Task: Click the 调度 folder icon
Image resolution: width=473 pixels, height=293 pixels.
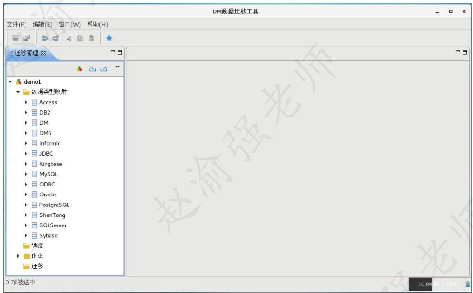Action: click(x=26, y=246)
